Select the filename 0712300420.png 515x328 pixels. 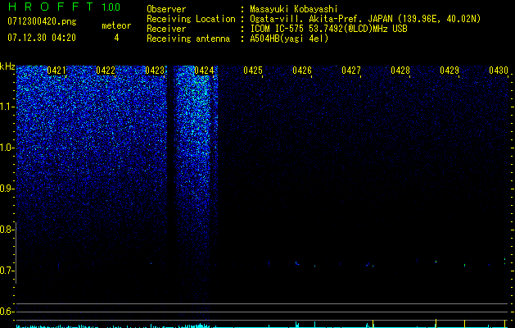[x=42, y=21]
